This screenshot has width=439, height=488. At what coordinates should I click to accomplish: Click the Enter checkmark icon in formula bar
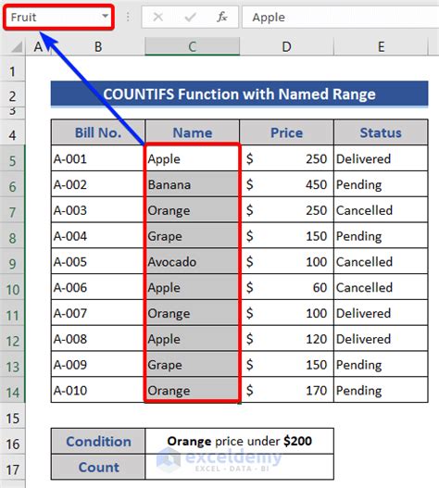(190, 17)
